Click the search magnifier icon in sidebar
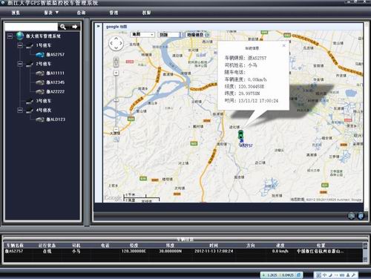The image size is (371, 279). click(63, 27)
